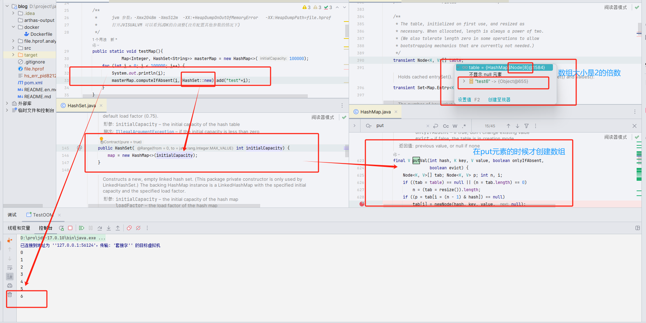This screenshot has width=646, height=323.
Task: Close the TestOOM debug tab
Action: pyautogui.click(x=59, y=215)
